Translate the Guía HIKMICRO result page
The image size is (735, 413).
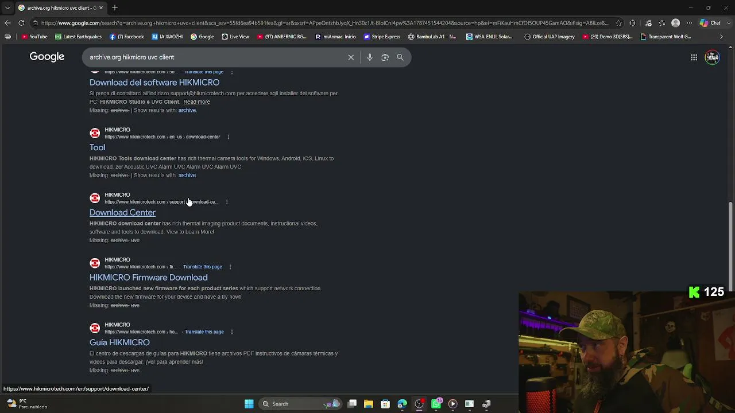[204, 332]
